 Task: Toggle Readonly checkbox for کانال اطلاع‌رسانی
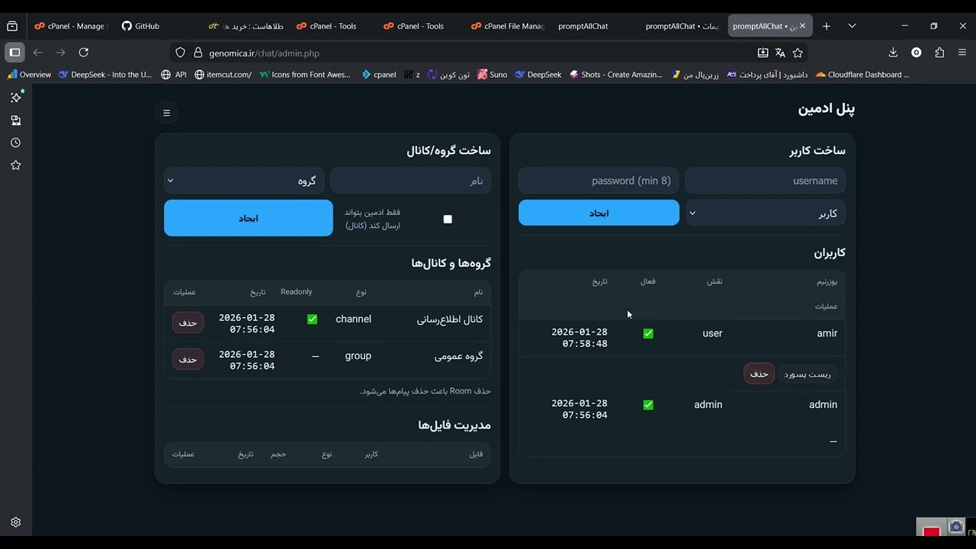(312, 319)
